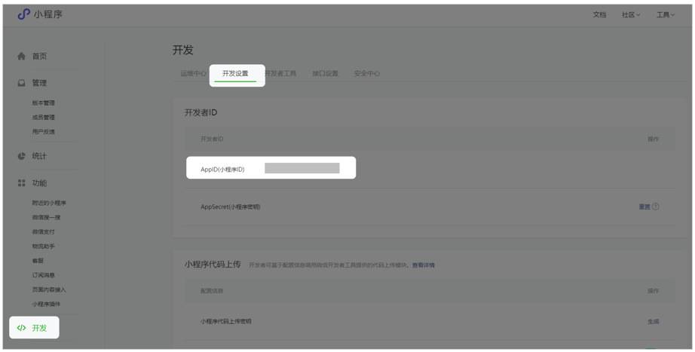Click the 管理 sidebar icon
Screen dimensions: 695x352
[x=21, y=83]
